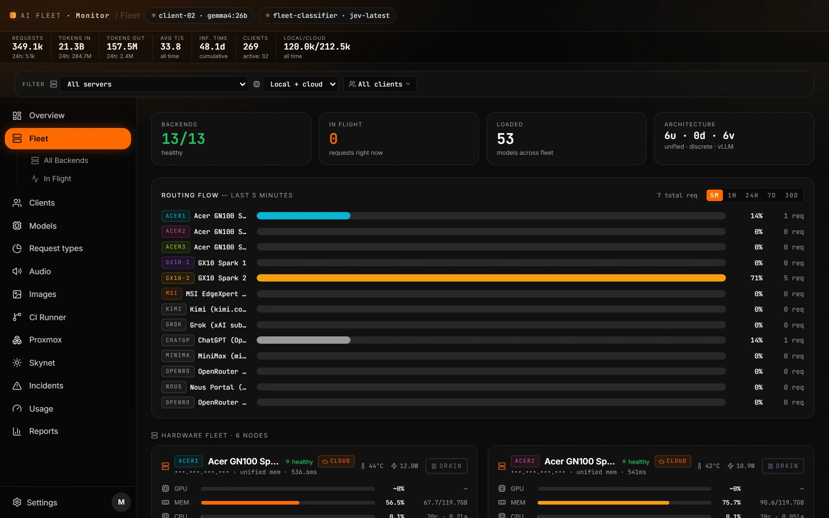Click the Request types pie icon
829x518 pixels.
click(x=17, y=249)
